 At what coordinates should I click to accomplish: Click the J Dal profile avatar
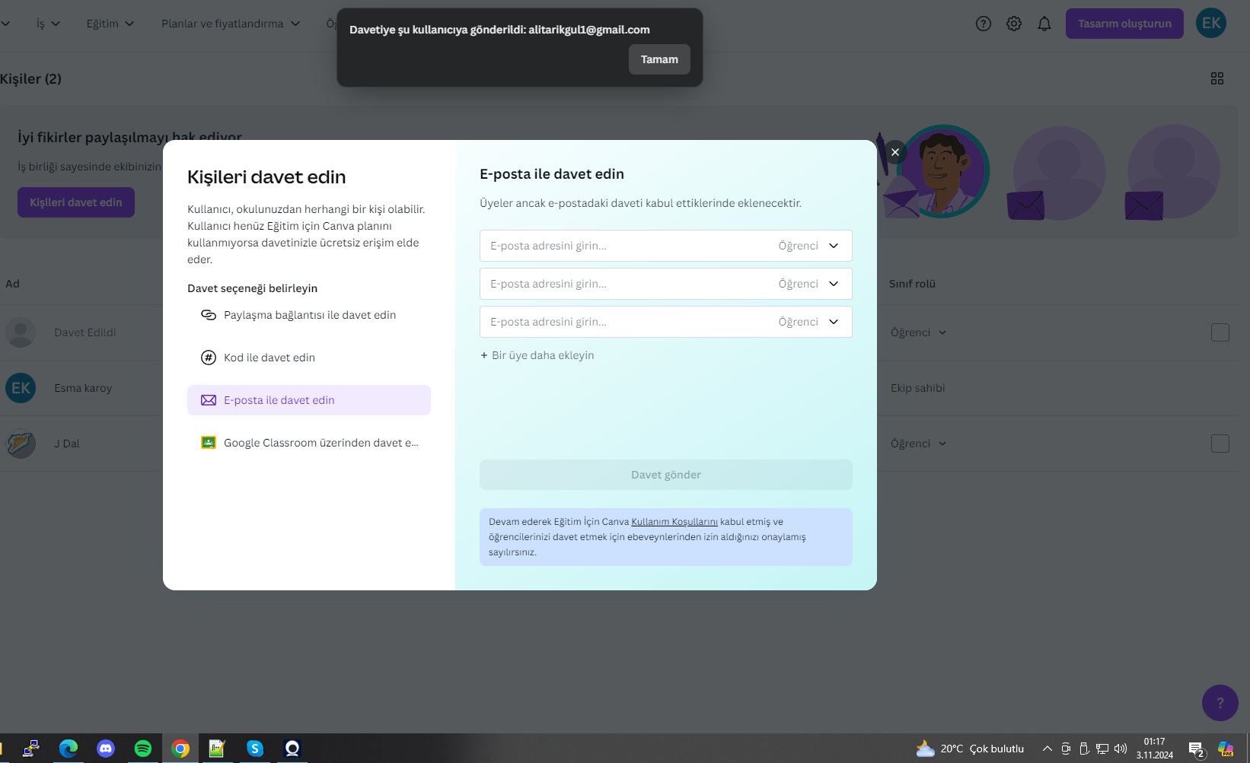point(21,443)
